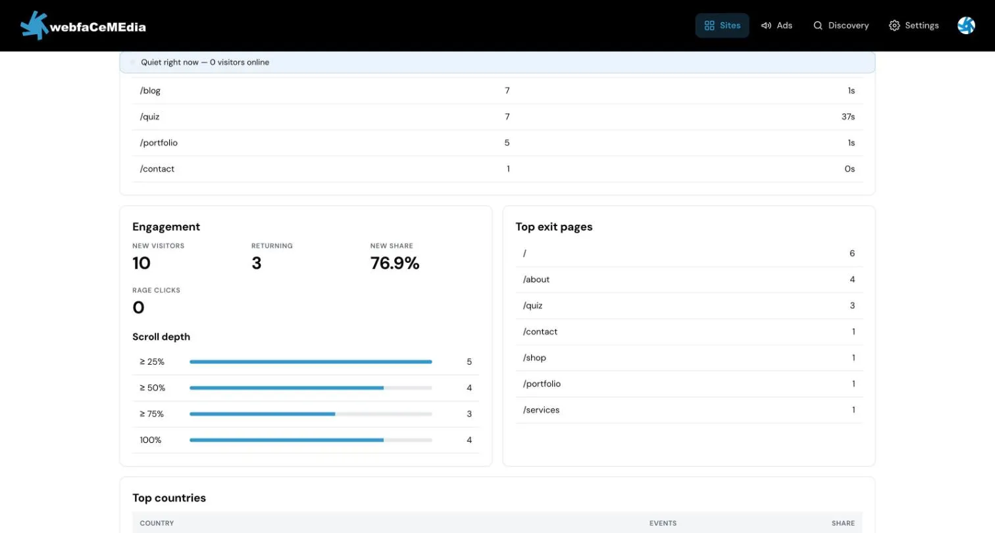Click the "/" root exit page row

click(688, 253)
